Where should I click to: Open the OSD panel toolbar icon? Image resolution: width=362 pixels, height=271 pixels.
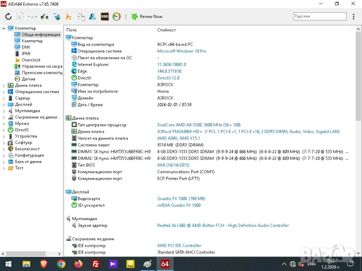click(x=105, y=16)
